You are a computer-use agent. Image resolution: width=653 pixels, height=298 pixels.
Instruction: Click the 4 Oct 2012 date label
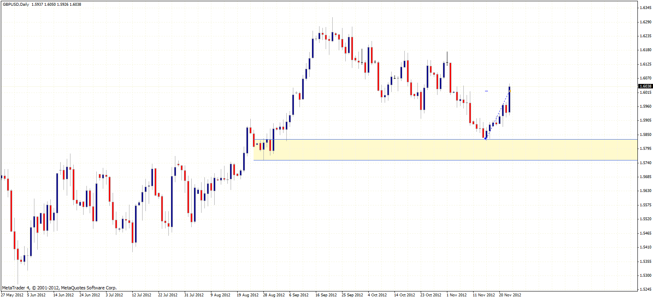click(377, 295)
